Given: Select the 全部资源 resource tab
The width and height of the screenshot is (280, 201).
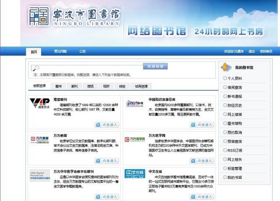Looking at the screenshot, I should tap(39, 86).
